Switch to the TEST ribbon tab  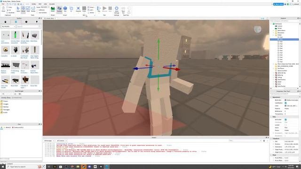tap(40, 4)
